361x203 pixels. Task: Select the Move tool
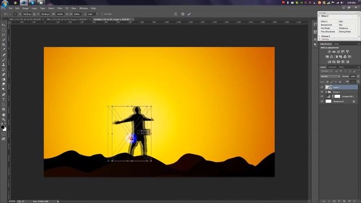tap(3, 25)
